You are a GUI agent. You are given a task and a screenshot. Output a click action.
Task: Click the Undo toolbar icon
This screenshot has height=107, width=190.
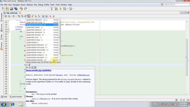(21, 9)
